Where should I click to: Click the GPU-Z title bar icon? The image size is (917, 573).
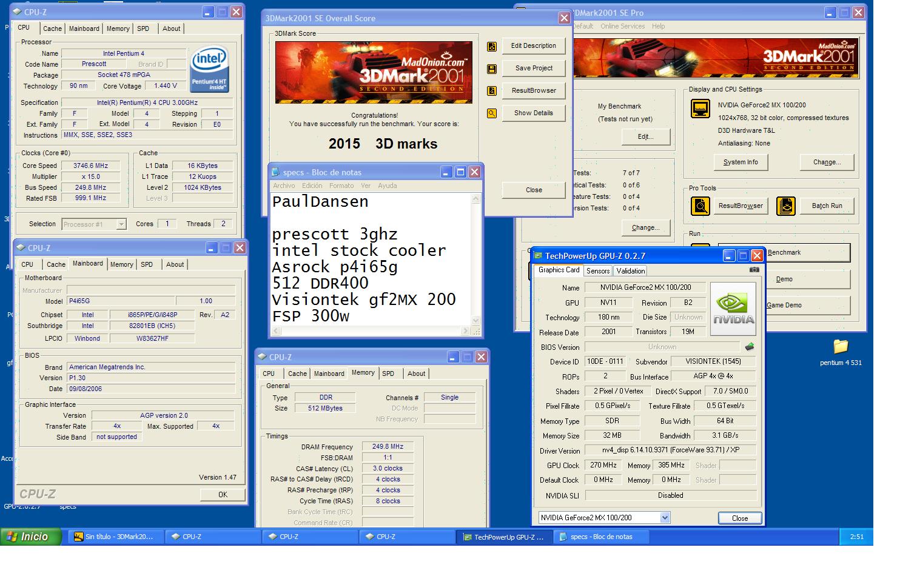(538, 256)
